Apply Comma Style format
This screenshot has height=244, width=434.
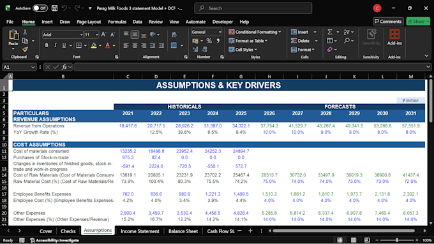(x=218, y=41)
